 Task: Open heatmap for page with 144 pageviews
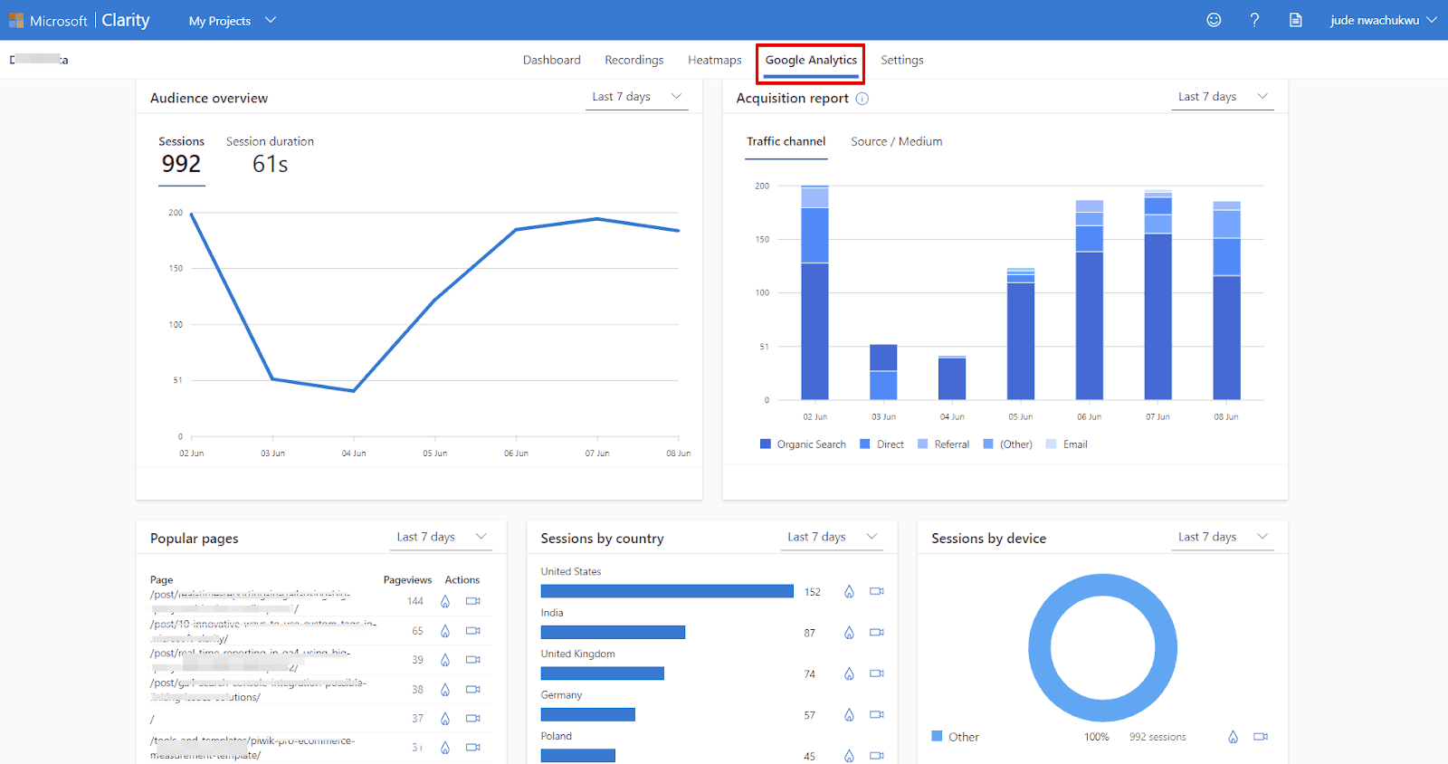tap(444, 601)
